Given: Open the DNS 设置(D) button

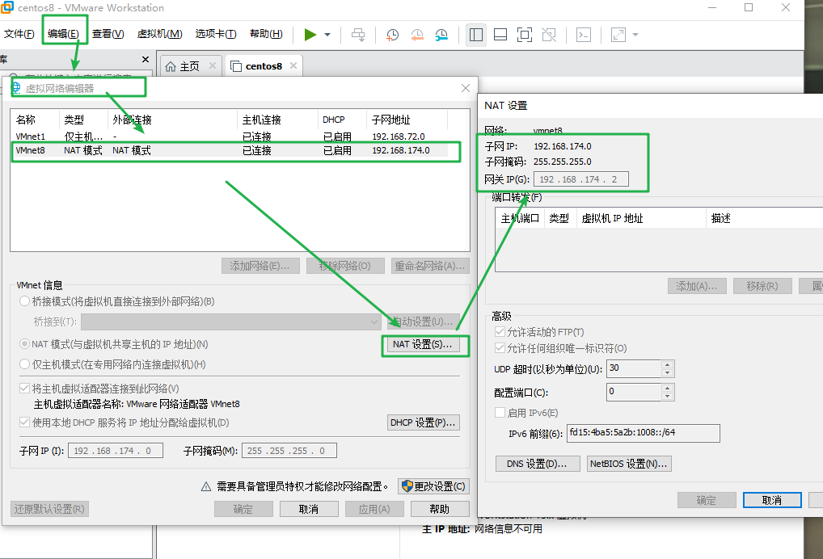Looking at the screenshot, I should click(538, 464).
